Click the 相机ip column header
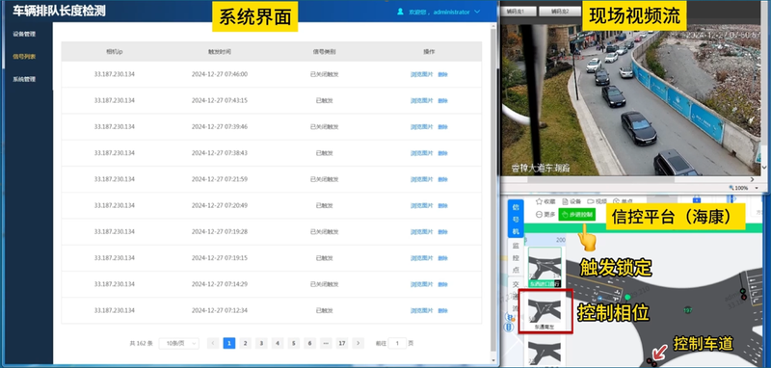Viewport: 771px width, 368px height. pos(114,52)
